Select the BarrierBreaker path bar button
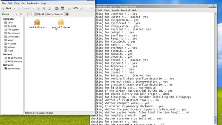This screenshot has height=125, width=222. point(55,14)
